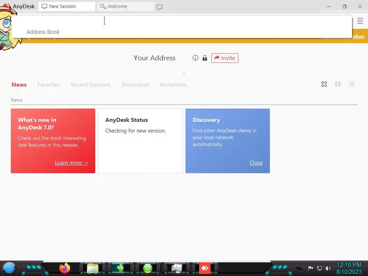Select the News tab
Image resolution: width=368 pixels, height=276 pixels.
pos(19,85)
